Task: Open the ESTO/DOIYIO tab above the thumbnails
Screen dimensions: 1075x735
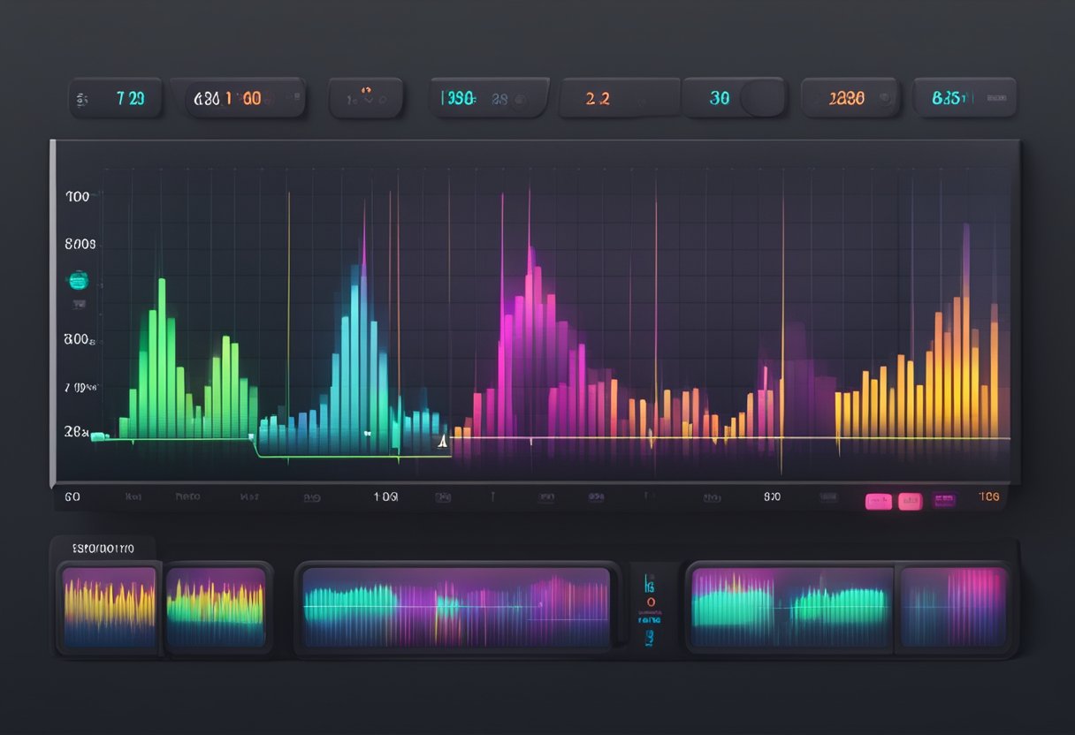Action: coord(103,549)
